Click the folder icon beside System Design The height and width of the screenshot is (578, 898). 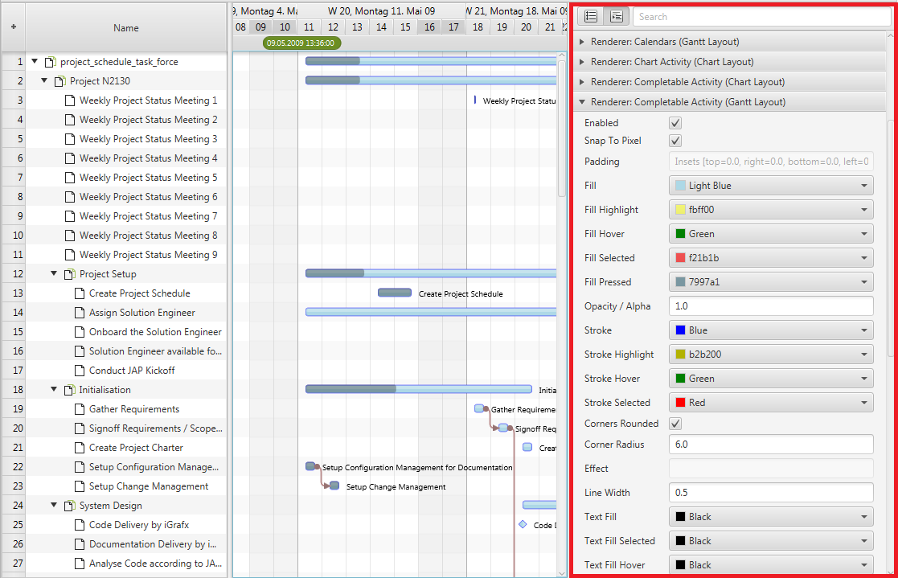(x=70, y=506)
